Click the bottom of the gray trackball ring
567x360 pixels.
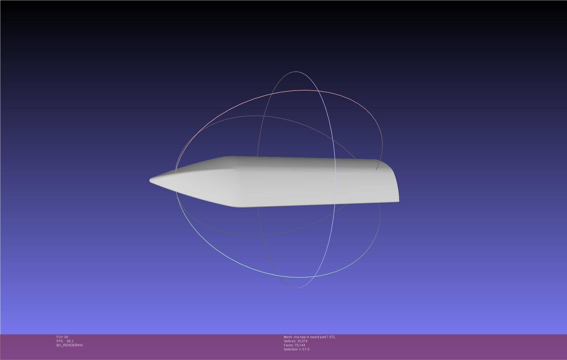coord(296,288)
